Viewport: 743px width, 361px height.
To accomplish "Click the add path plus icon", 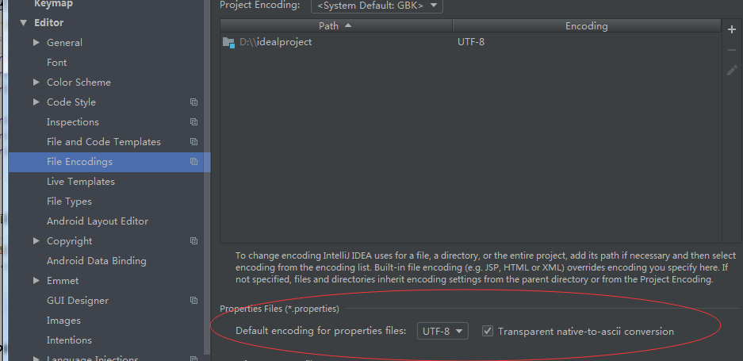I will point(732,29).
